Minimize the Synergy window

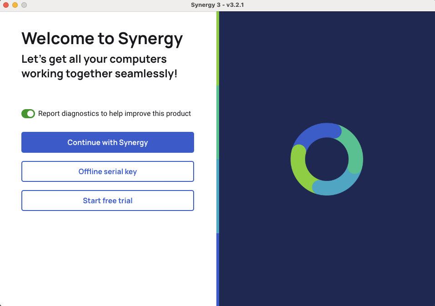[x=15, y=5]
